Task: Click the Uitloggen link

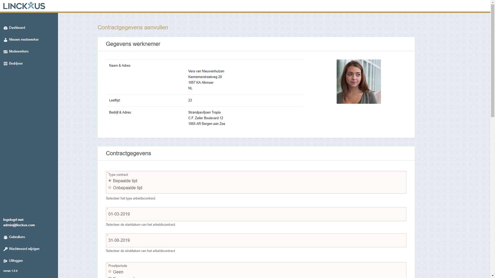Action: click(16, 261)
